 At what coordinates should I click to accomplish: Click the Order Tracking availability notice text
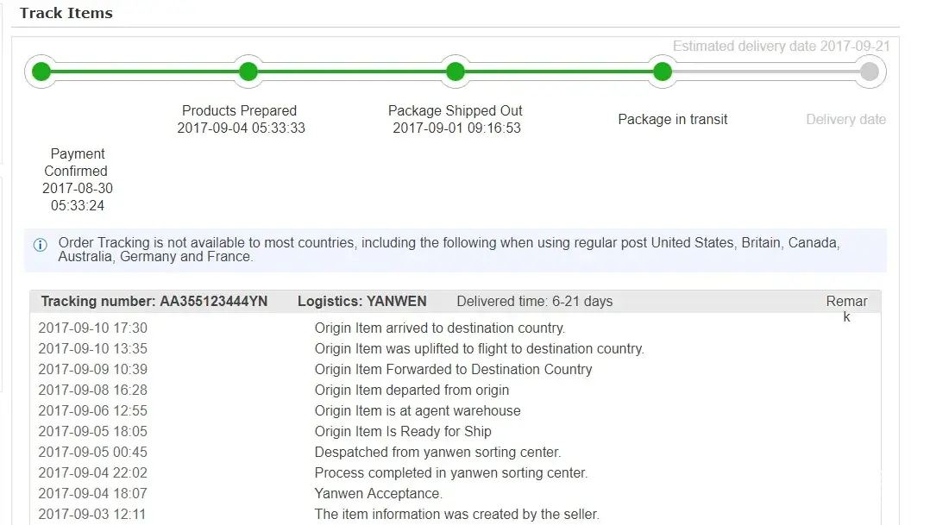(x=449, y=249)
